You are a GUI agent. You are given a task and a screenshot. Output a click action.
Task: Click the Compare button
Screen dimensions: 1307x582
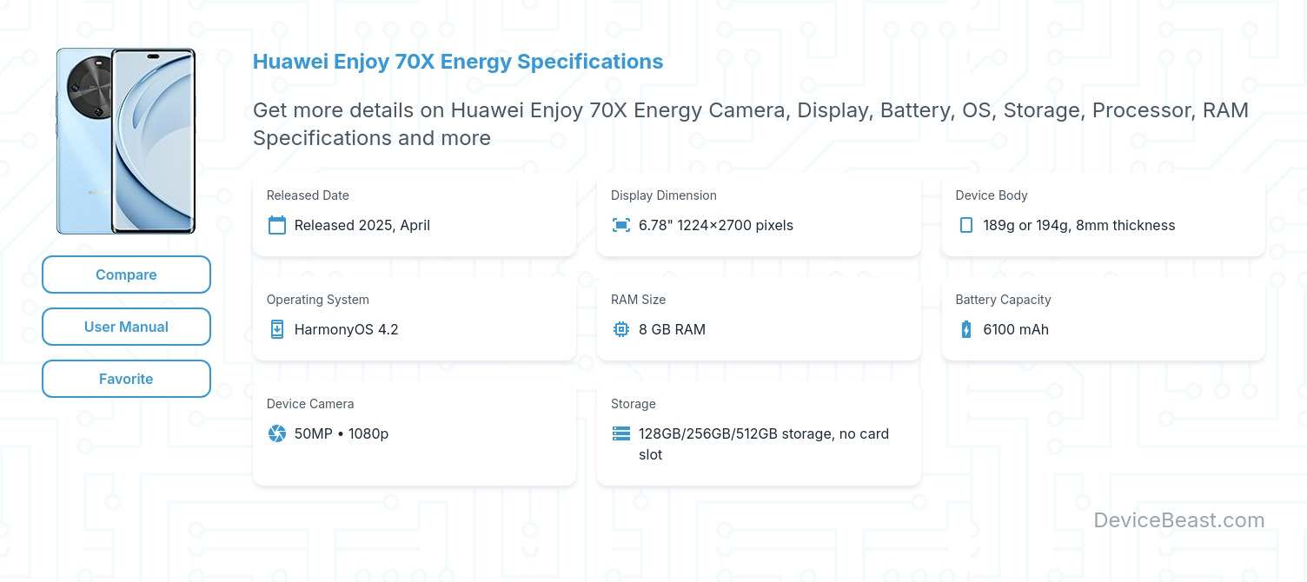point(126,274)
